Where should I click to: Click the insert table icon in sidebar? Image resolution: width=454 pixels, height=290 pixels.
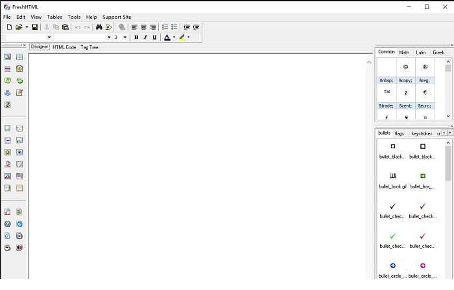coord(19,57)
